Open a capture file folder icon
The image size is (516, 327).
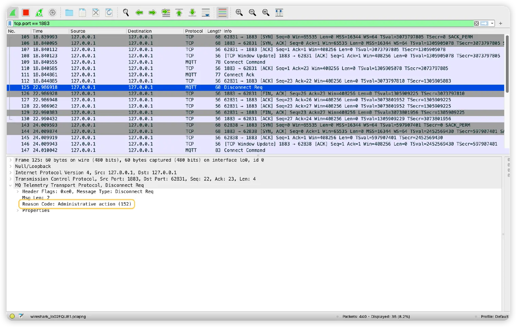coord(69,13)
